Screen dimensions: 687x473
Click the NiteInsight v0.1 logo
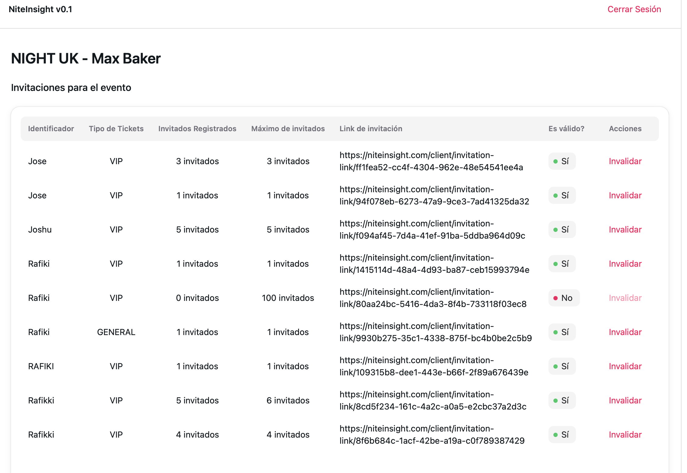(40, 9)
